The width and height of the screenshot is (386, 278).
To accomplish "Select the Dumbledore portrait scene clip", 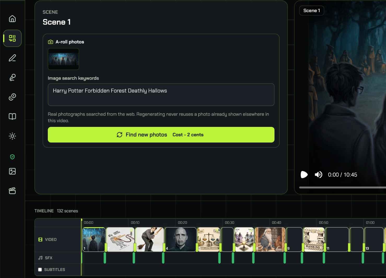I will pos(270,239).
